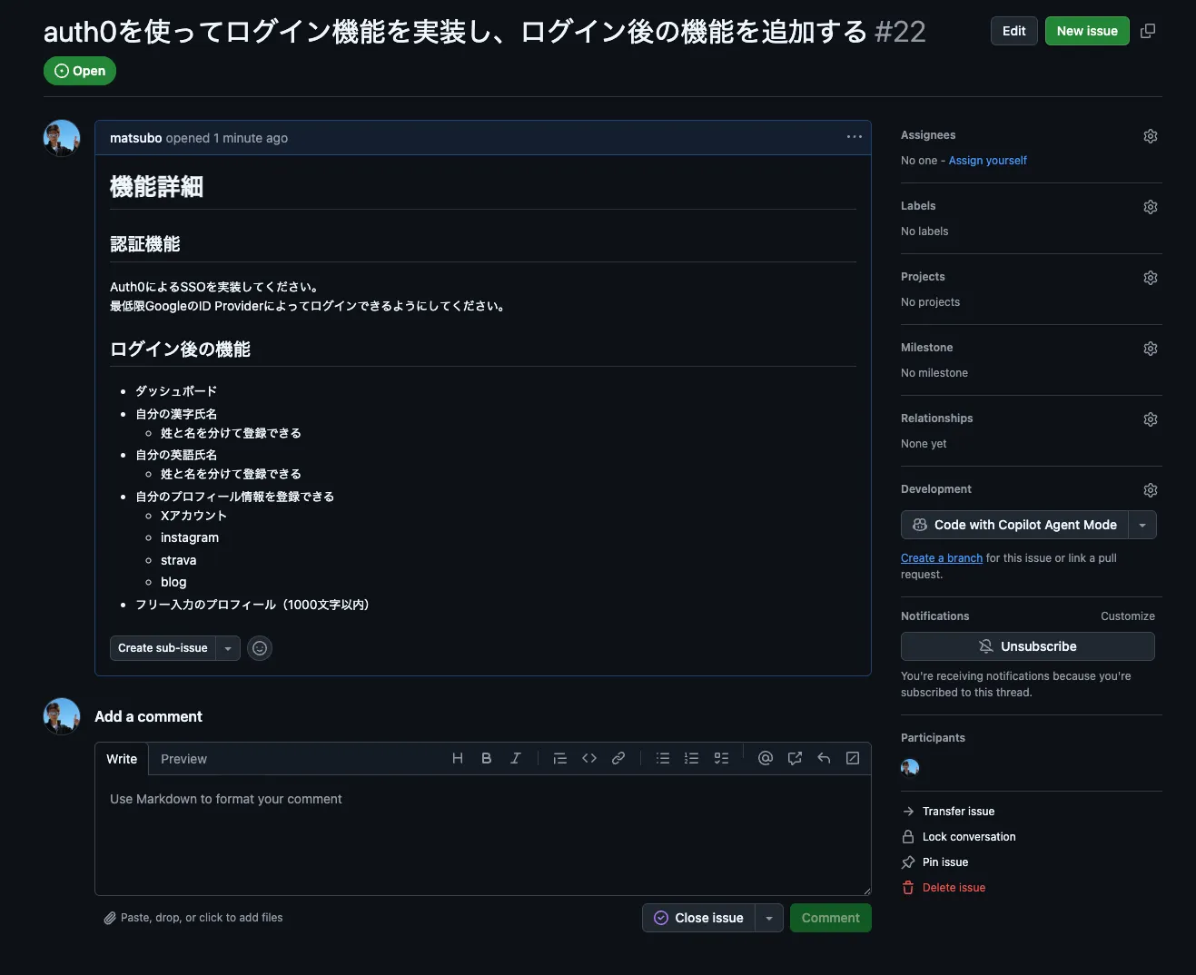The image size is (1196, 975).
Task: Open Copilot Agent Mode dropdown arrow
Action: point(1142,525)
